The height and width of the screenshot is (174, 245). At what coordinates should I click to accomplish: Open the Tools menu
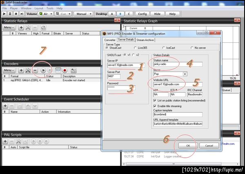[50, 8]
